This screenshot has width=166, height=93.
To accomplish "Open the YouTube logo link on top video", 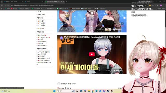I will pyautogui.click(x=118, y=29).
